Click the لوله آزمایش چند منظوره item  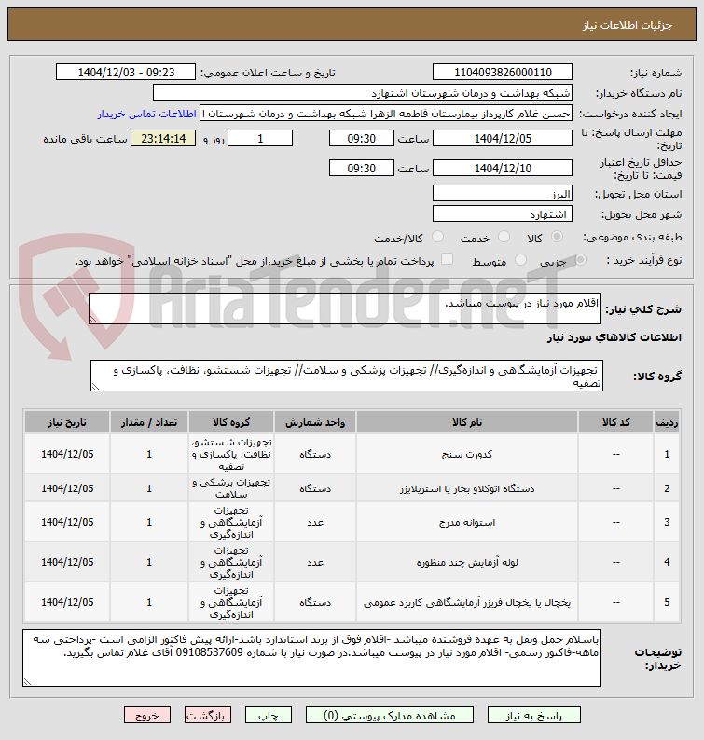point(467,563)
